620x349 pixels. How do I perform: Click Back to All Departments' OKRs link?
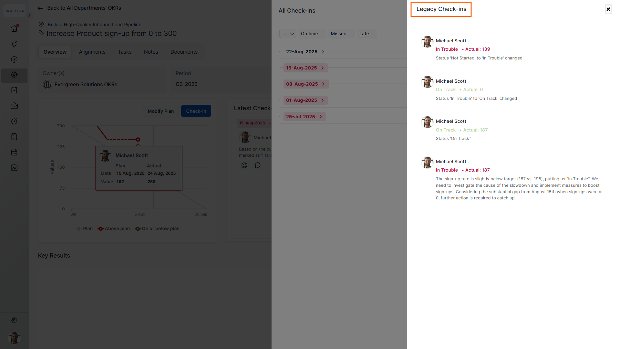pos(84,8)
